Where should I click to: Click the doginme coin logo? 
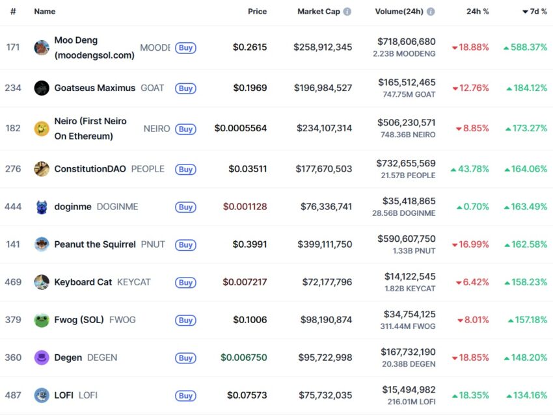click(x=42, y=207)
